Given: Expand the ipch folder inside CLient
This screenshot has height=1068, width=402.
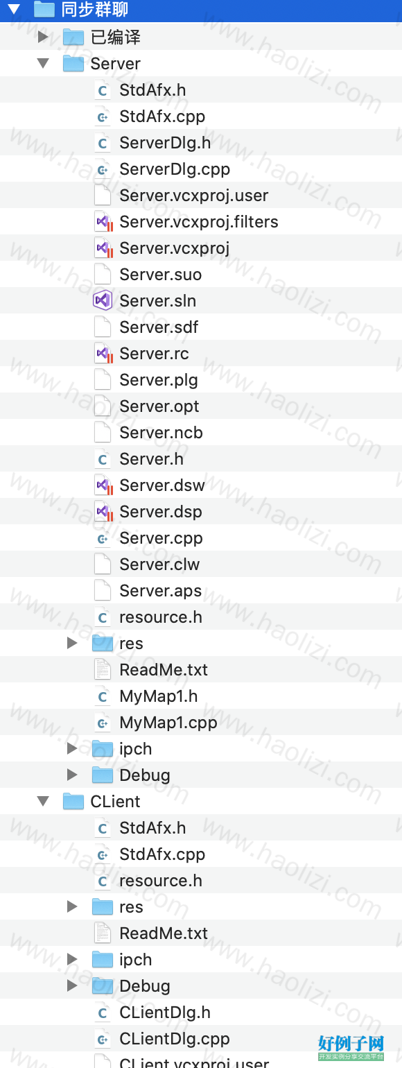Looking at the screenshot, I should click(x=72, y=960).
